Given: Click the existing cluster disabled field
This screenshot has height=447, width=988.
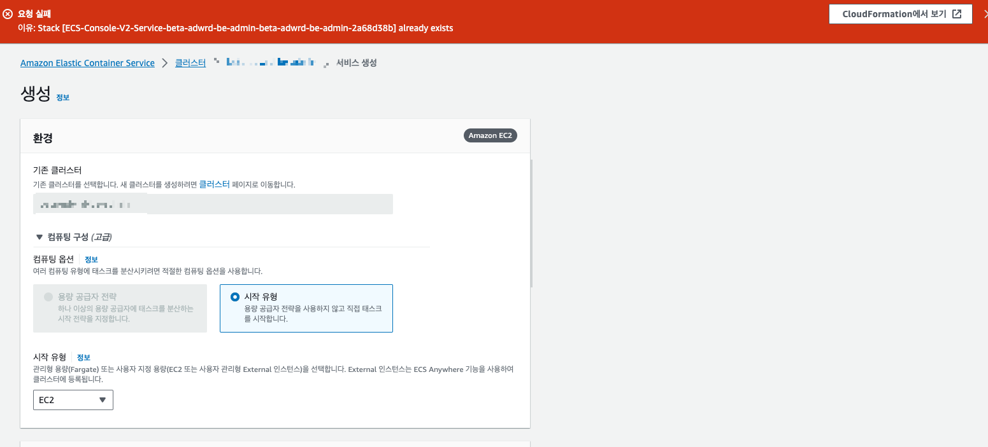Looking at the screenshot, I should point(213,204).
